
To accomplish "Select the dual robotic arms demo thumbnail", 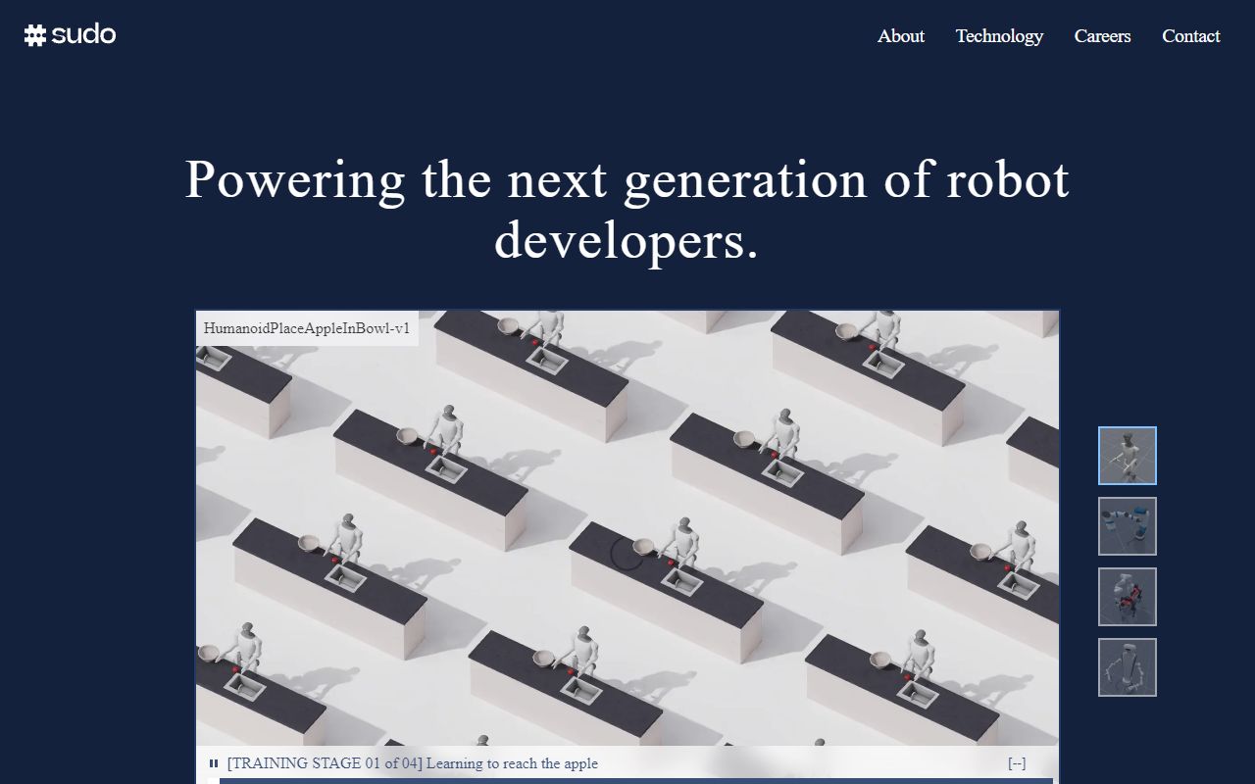I will (x=1127, y=525).
